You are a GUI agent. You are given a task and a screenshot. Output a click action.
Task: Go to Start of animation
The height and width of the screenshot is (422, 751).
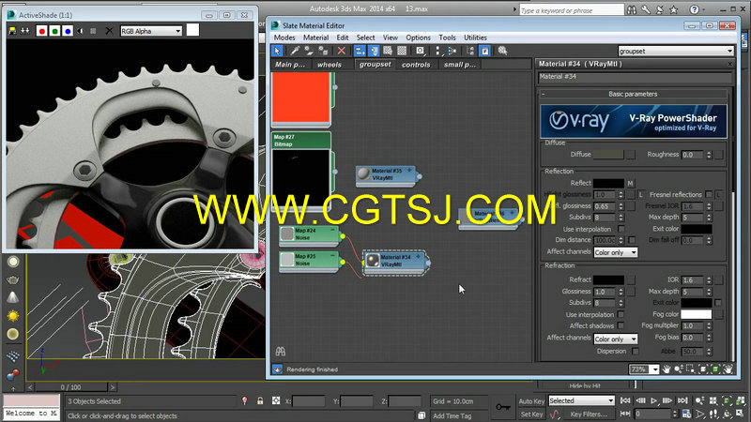coord(625,400)
